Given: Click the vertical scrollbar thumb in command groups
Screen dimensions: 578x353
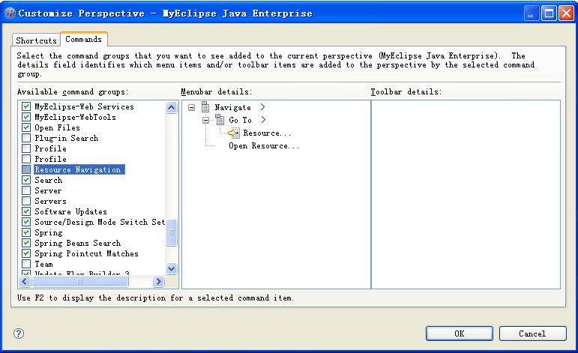Looking at the screenshot, I should [x=171, y=232].
